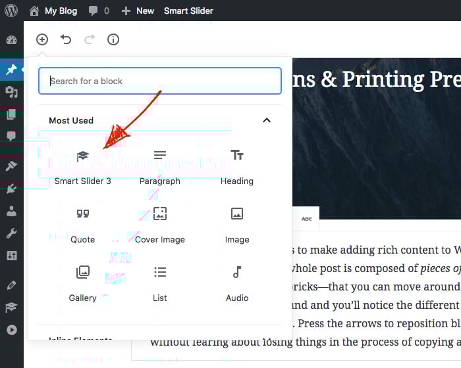
Task: Open Tools wrench sidebar item
Action: coord(11,233)
